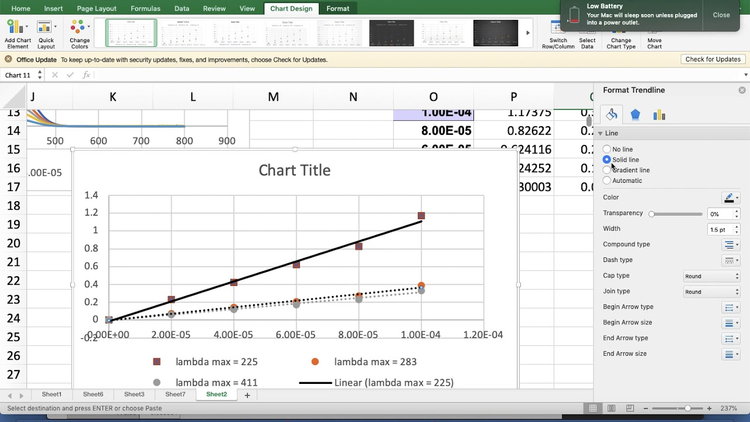Open the End Arrow size dropdown
This screenshot has width=750, height=422.
click(731, 354)
